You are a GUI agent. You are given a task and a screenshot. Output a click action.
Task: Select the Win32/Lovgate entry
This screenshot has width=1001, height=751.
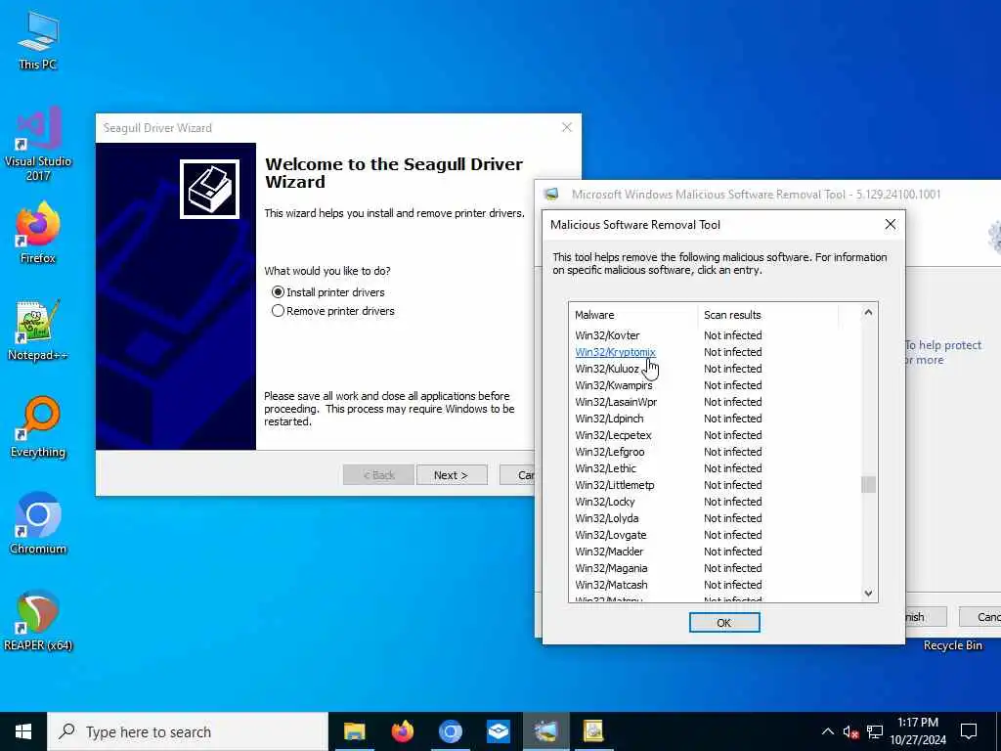(x=610, y=535)
